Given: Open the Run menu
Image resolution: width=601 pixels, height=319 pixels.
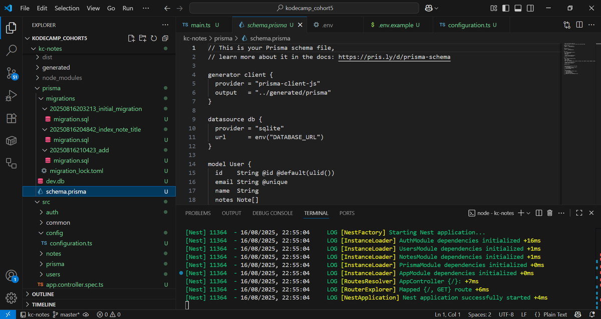Looking at the screenshot, I should click(128, 8).
